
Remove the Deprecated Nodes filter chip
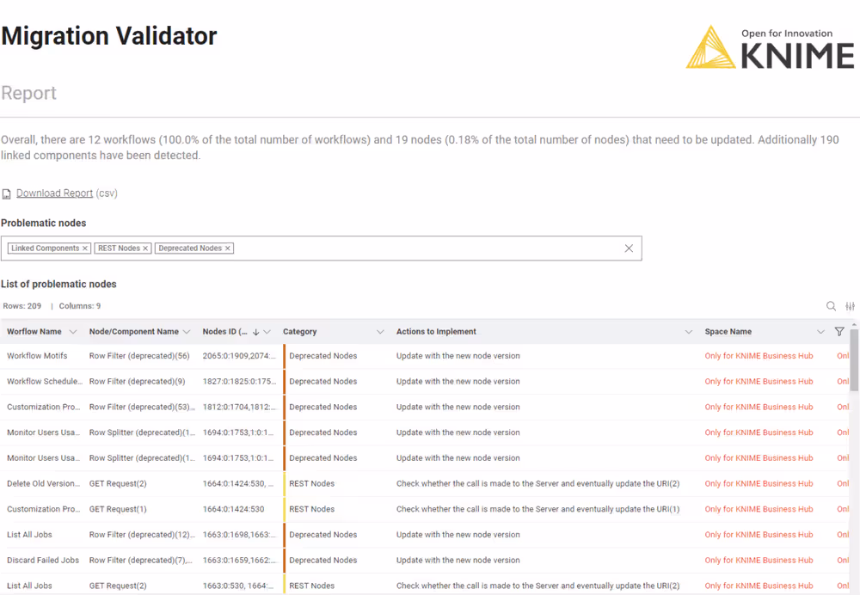(x=227, y=248)
